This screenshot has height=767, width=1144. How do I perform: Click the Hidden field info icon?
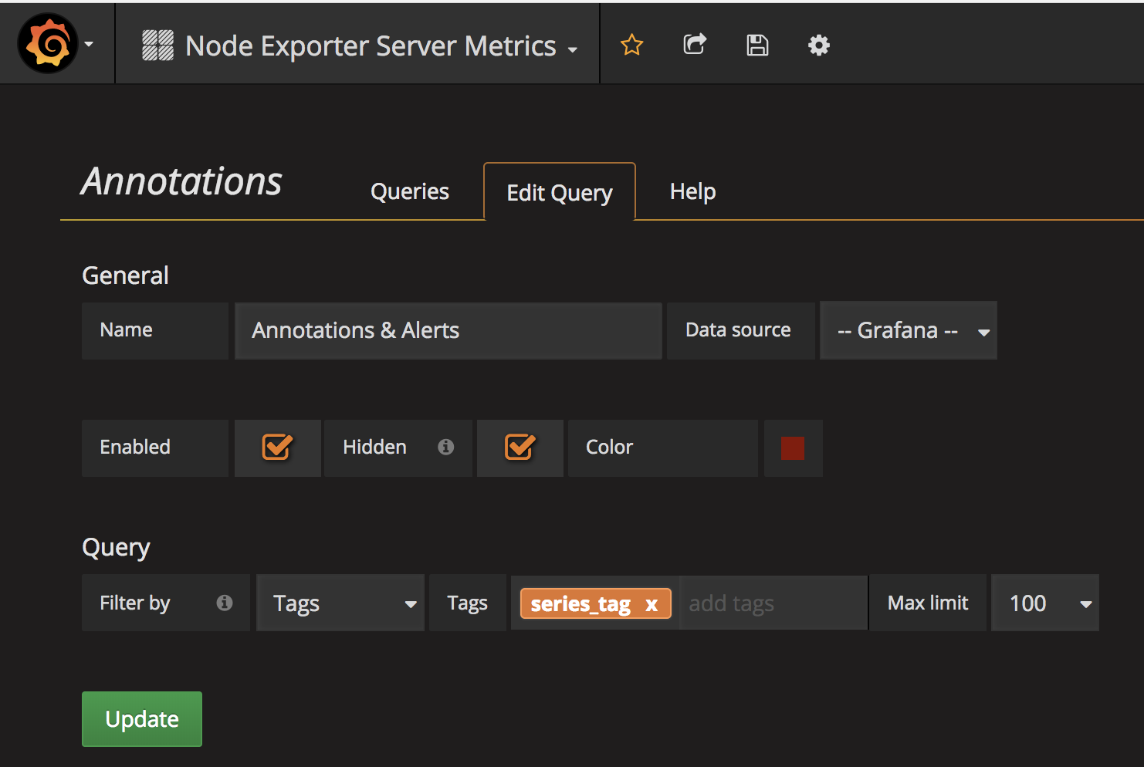(x=445, y=447)
